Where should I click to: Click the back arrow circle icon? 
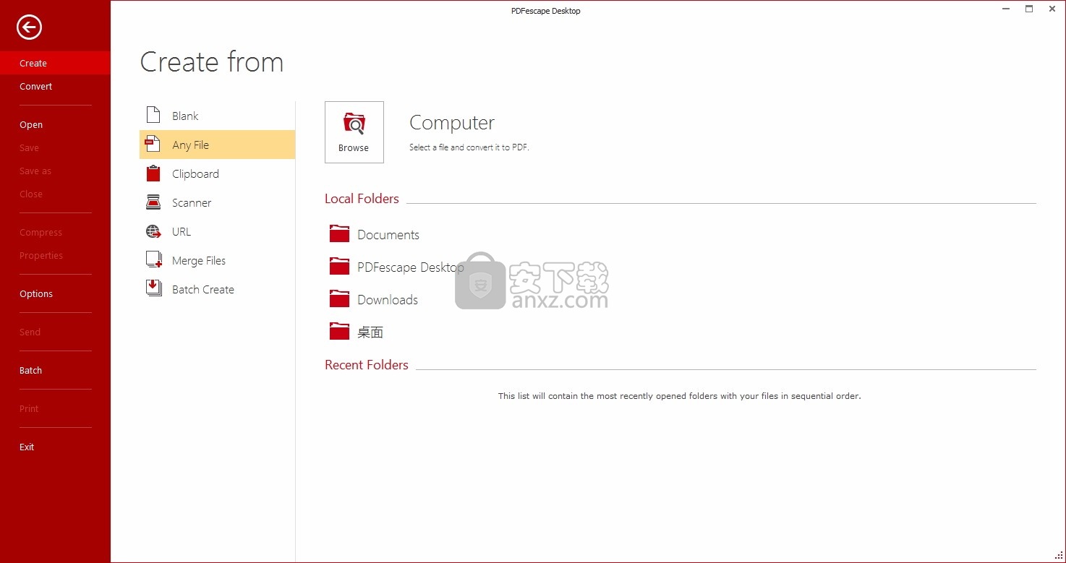click(29, 27)
